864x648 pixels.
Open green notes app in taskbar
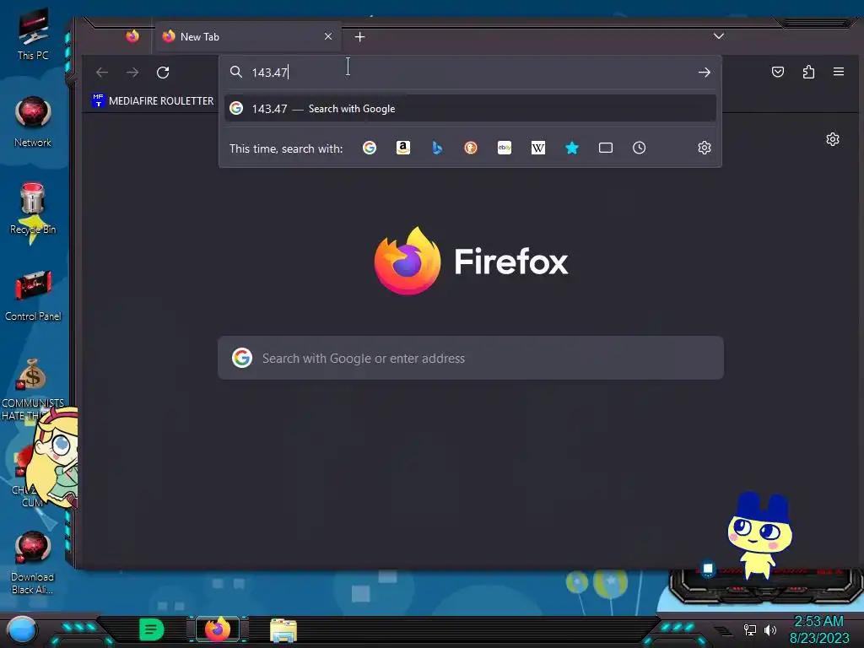pos(152,629)
